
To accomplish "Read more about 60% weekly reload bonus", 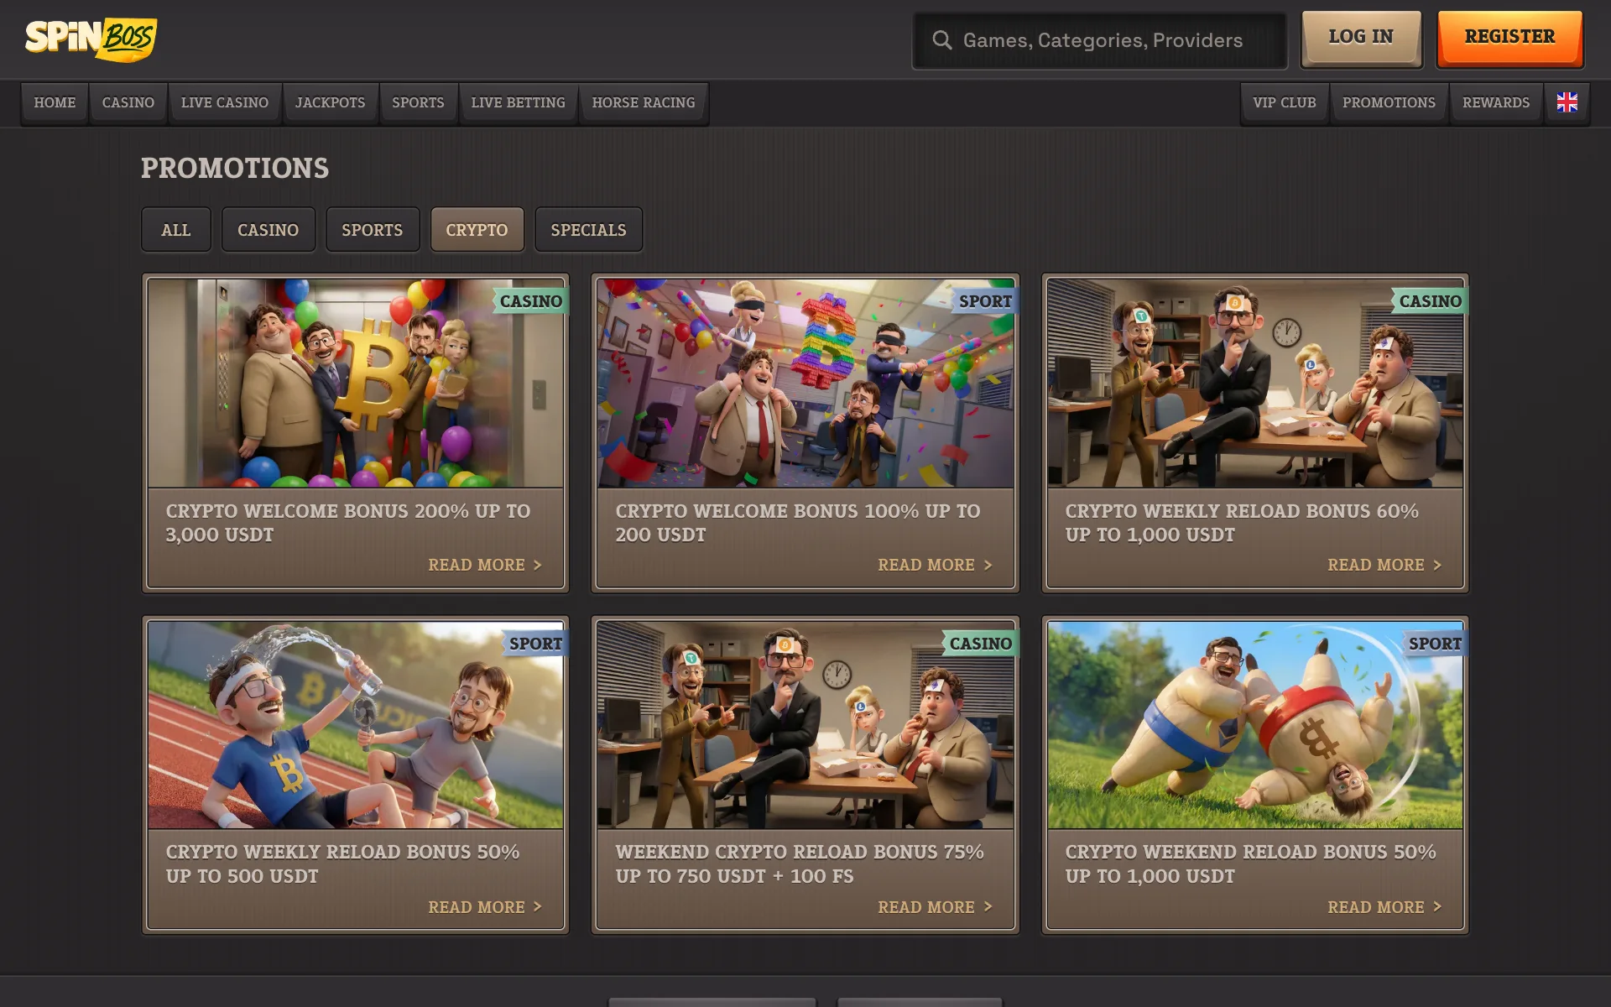I will click(x=1384, y=565).
